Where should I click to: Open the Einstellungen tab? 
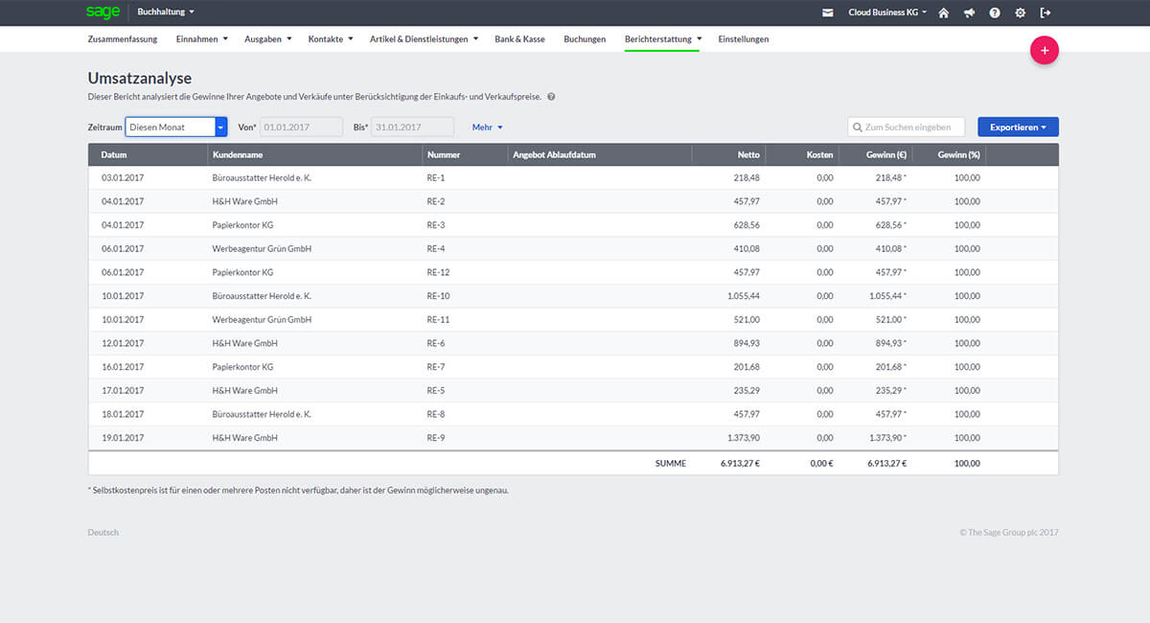point(743,39)
